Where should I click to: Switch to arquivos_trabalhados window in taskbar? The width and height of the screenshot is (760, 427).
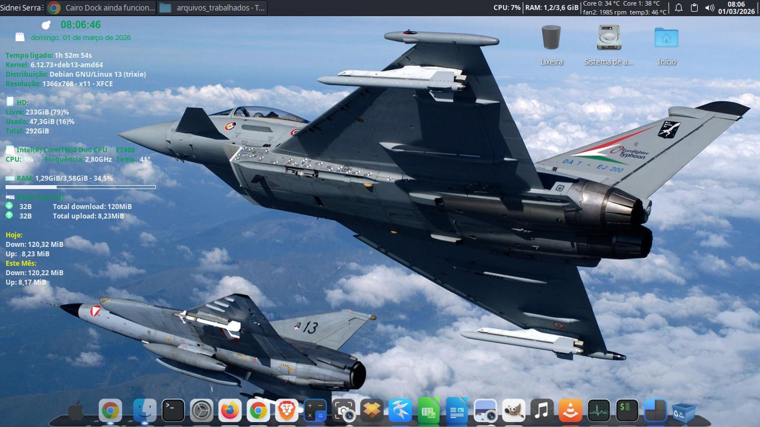point(212,8)
